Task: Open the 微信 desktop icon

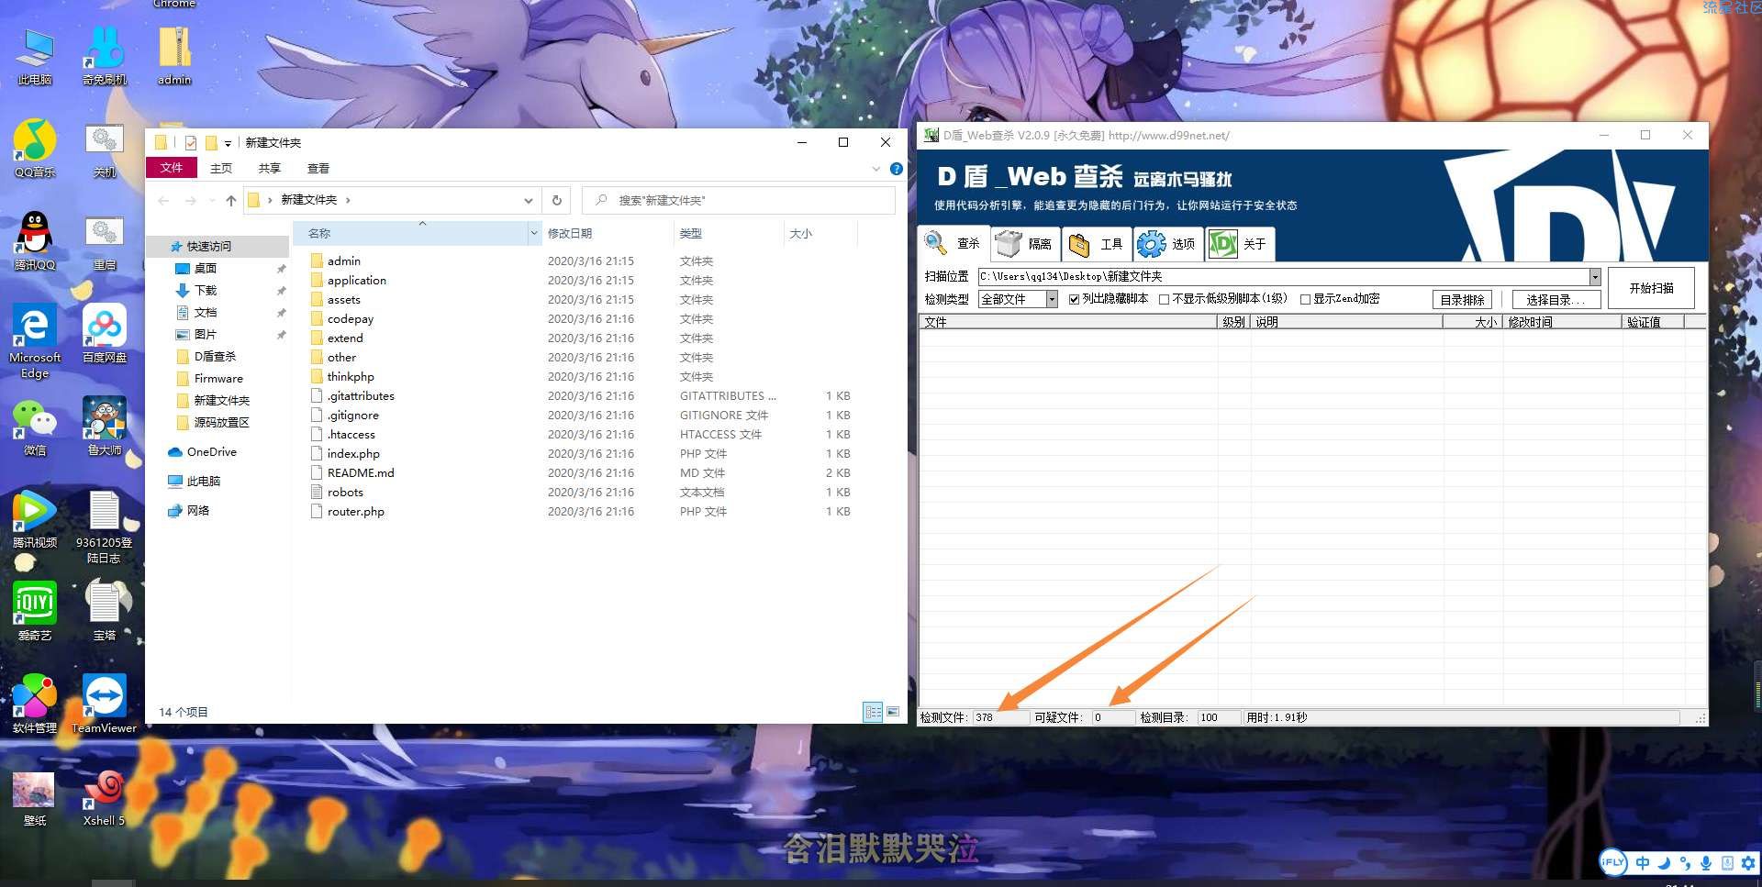Action: tap(35, 427)
